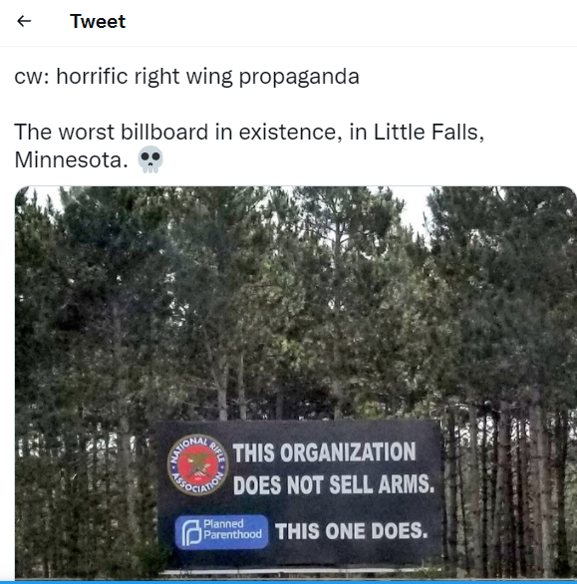The image size is (577, 584).
Task: Click "DOES NOT SELL ARMS." billboard line
Action: (x=334, y=485)
